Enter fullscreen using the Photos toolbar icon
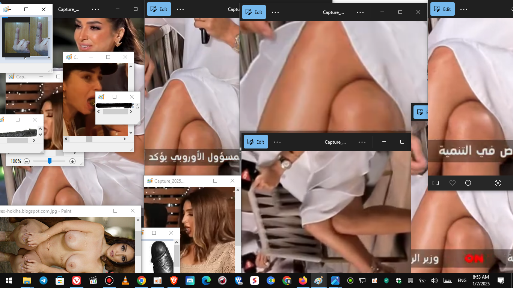513x288 pixels. [498, 183]
